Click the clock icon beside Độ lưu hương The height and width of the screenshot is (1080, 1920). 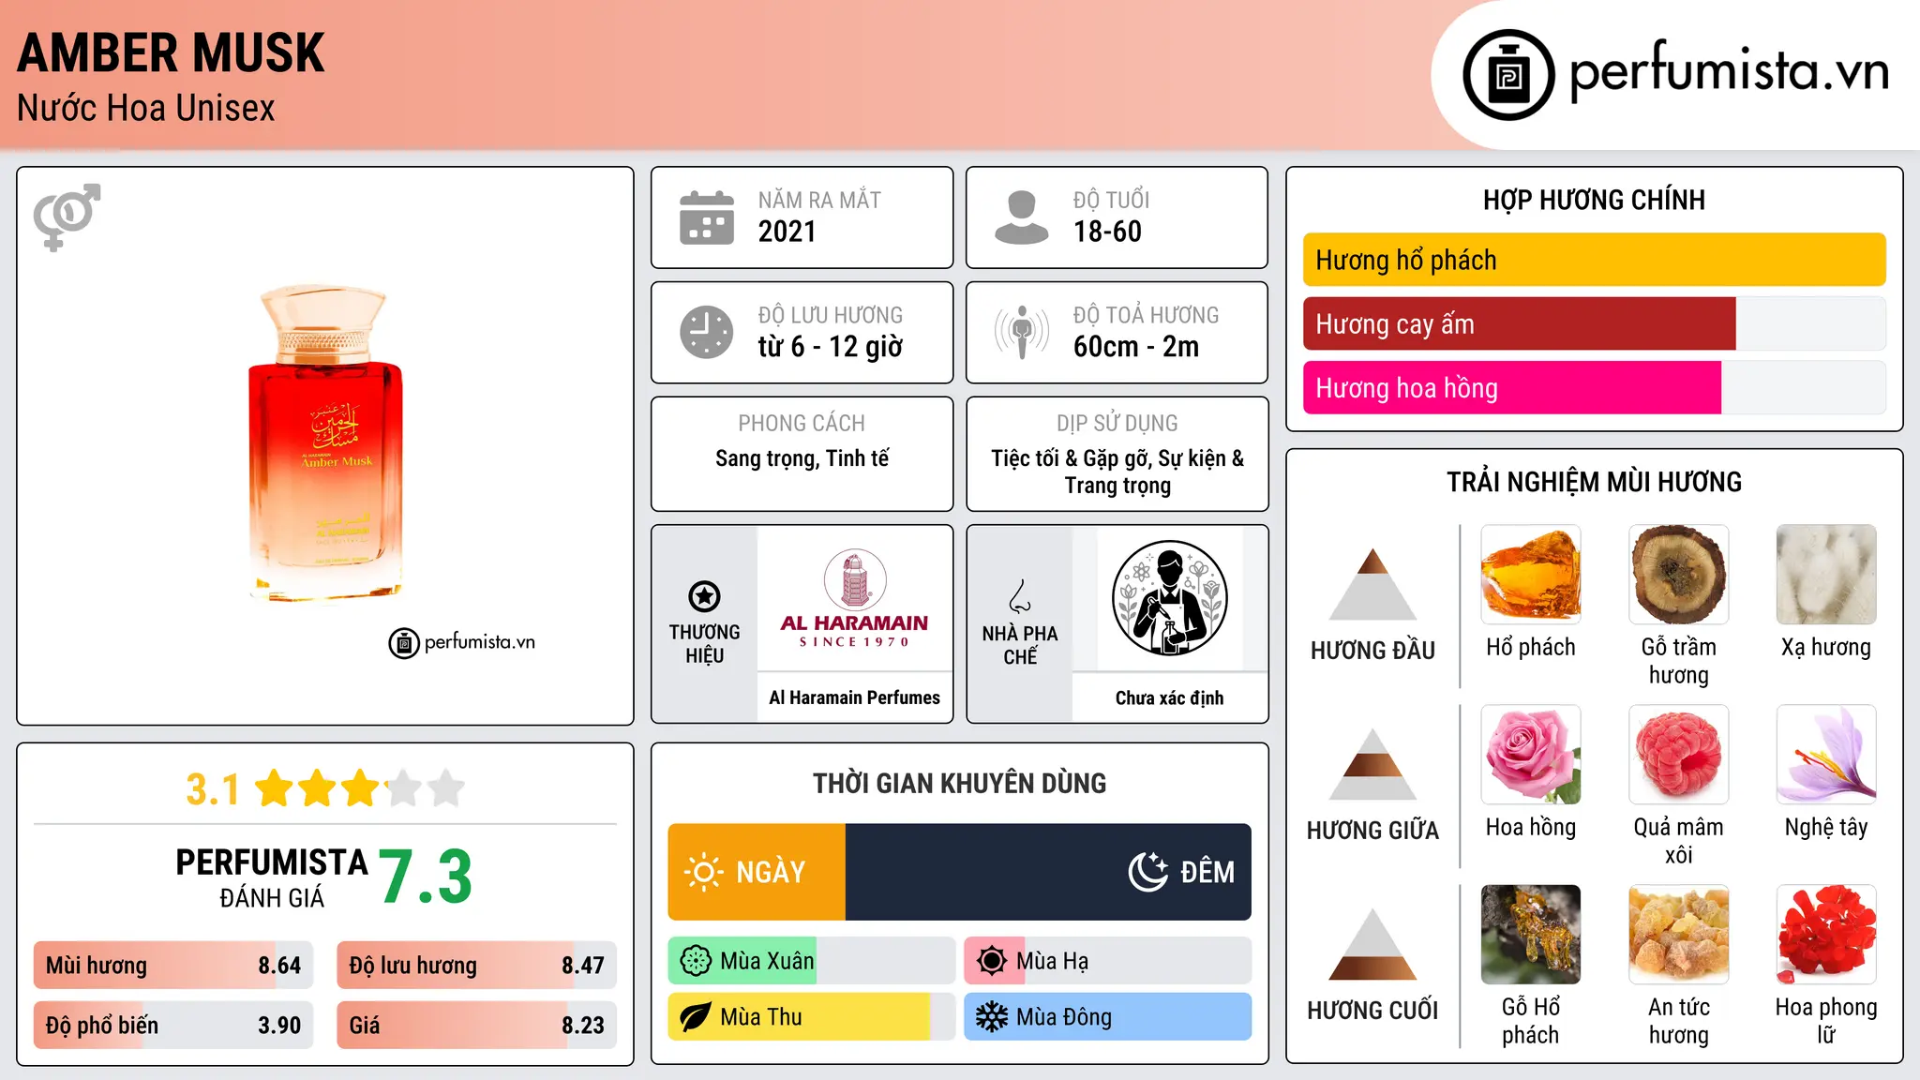[707, 332]
